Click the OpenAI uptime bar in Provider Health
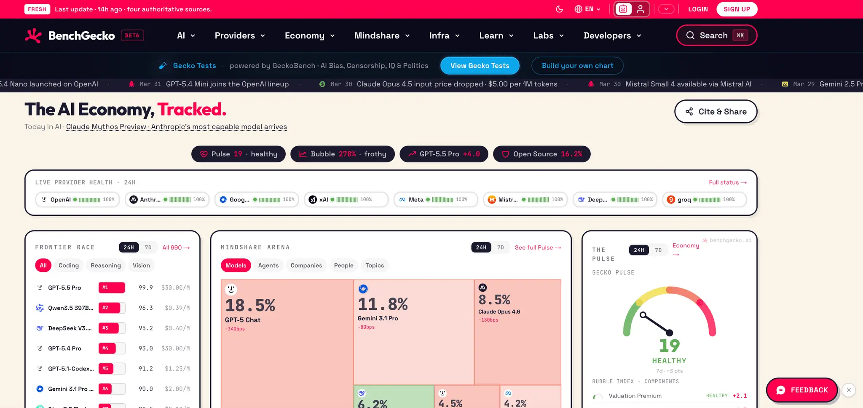This screenshot has width=863, height=408. 89,200
